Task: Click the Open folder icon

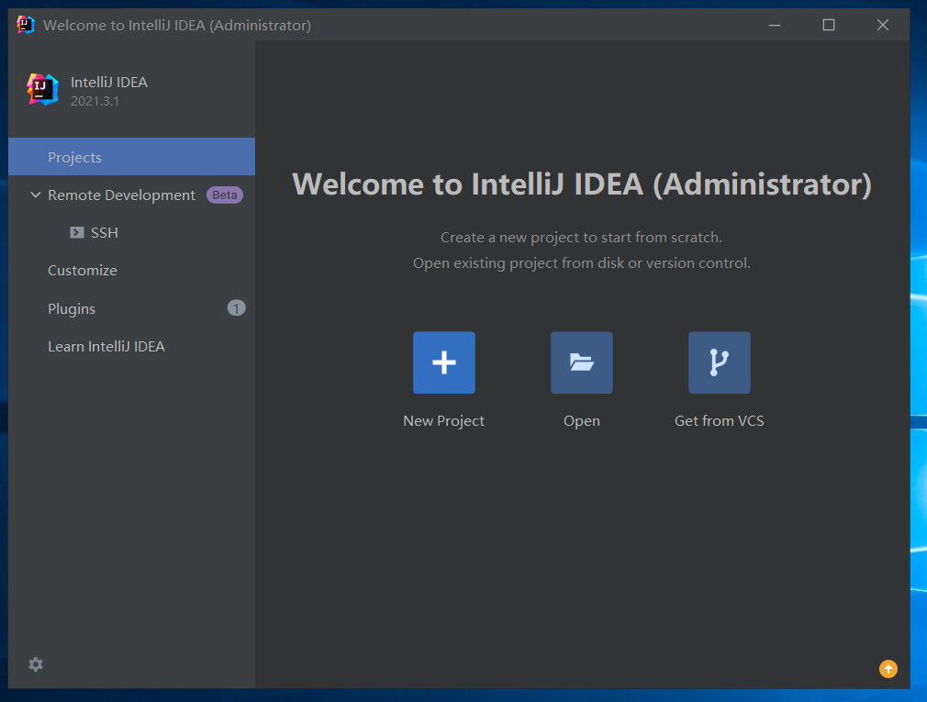Action: click(x=582, y=362)
